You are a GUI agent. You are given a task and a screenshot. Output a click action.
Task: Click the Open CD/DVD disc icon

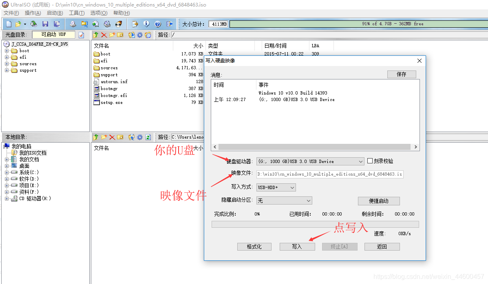[33, 24]
